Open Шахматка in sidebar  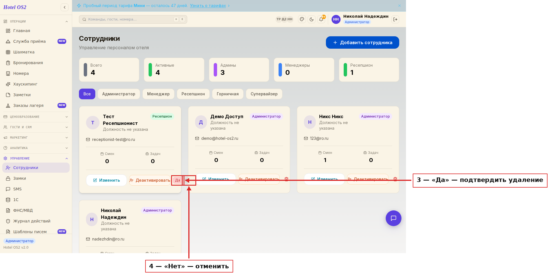coord(36,52)
